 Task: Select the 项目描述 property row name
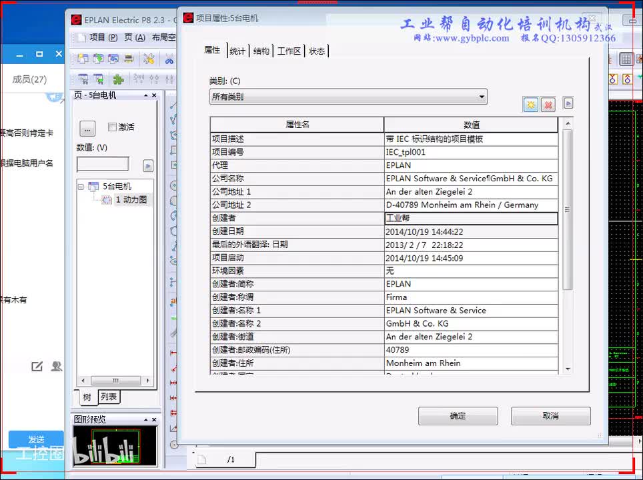pyautogui.click(x=228, y=139)
